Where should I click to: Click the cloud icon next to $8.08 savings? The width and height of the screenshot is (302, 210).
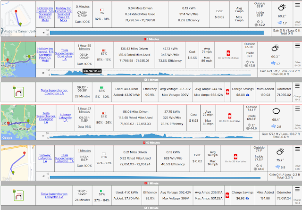click(x=248, y=95)
